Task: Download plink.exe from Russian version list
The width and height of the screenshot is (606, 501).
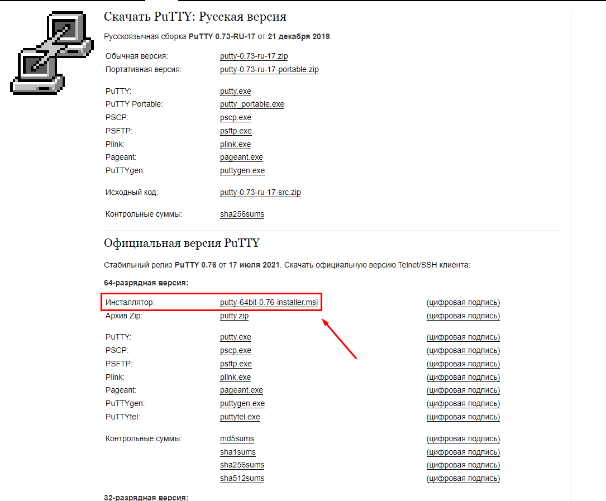Action: pos(235,144)
